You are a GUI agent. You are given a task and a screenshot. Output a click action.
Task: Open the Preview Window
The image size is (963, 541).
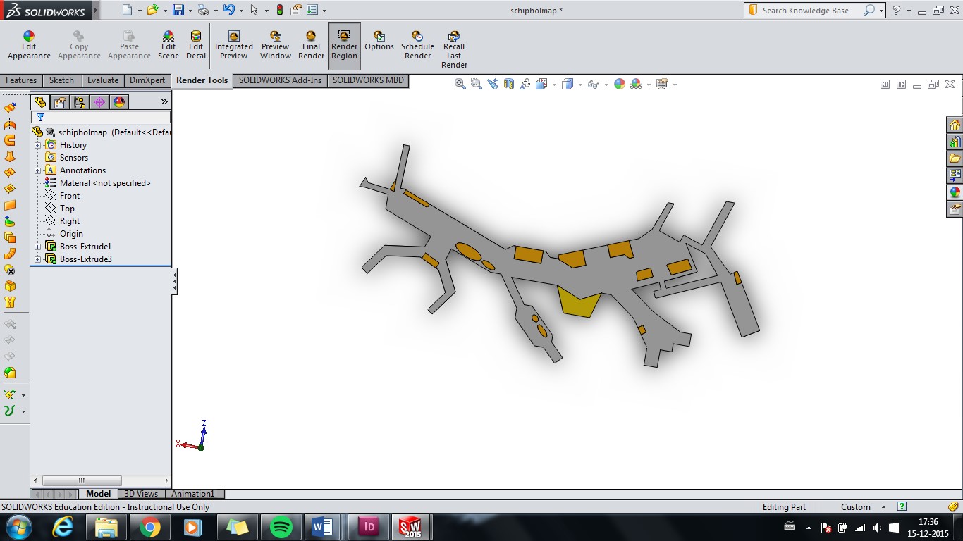click(x=275, y=46)
